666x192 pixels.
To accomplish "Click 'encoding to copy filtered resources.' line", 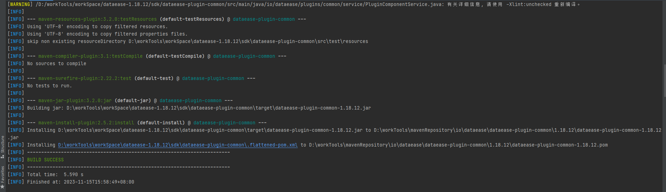I will (x=88, y=26).
